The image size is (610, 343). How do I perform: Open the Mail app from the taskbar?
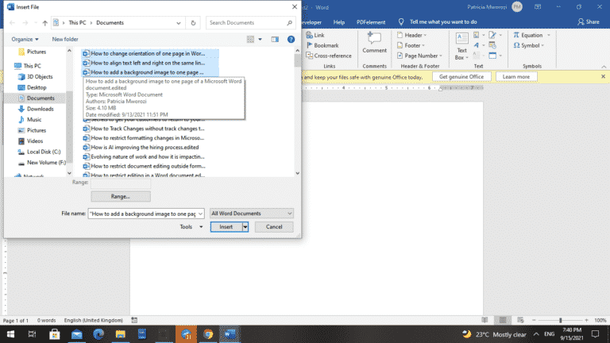point(76,334)
